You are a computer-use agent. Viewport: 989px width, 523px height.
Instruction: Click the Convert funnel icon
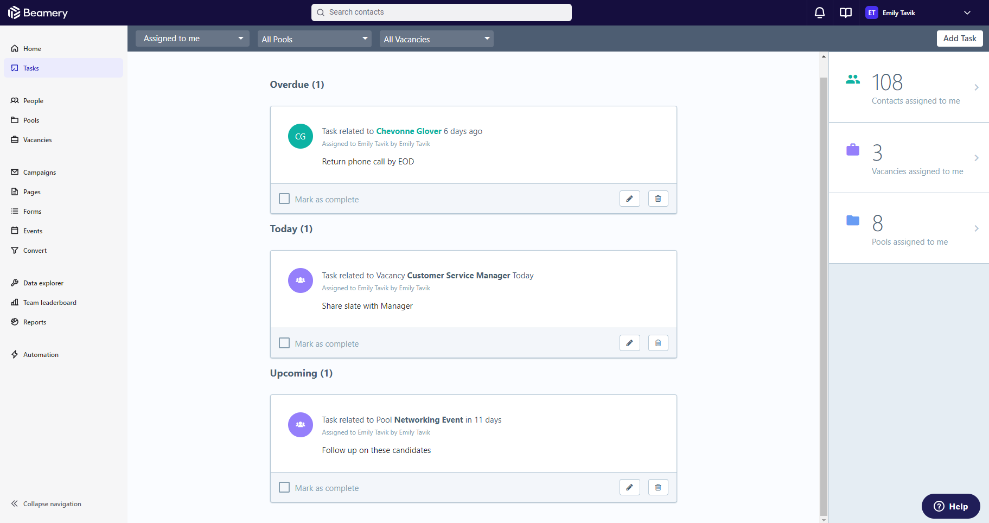(15, 250)
